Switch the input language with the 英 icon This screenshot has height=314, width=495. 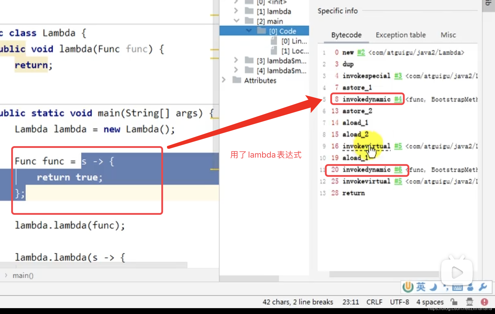421,287
